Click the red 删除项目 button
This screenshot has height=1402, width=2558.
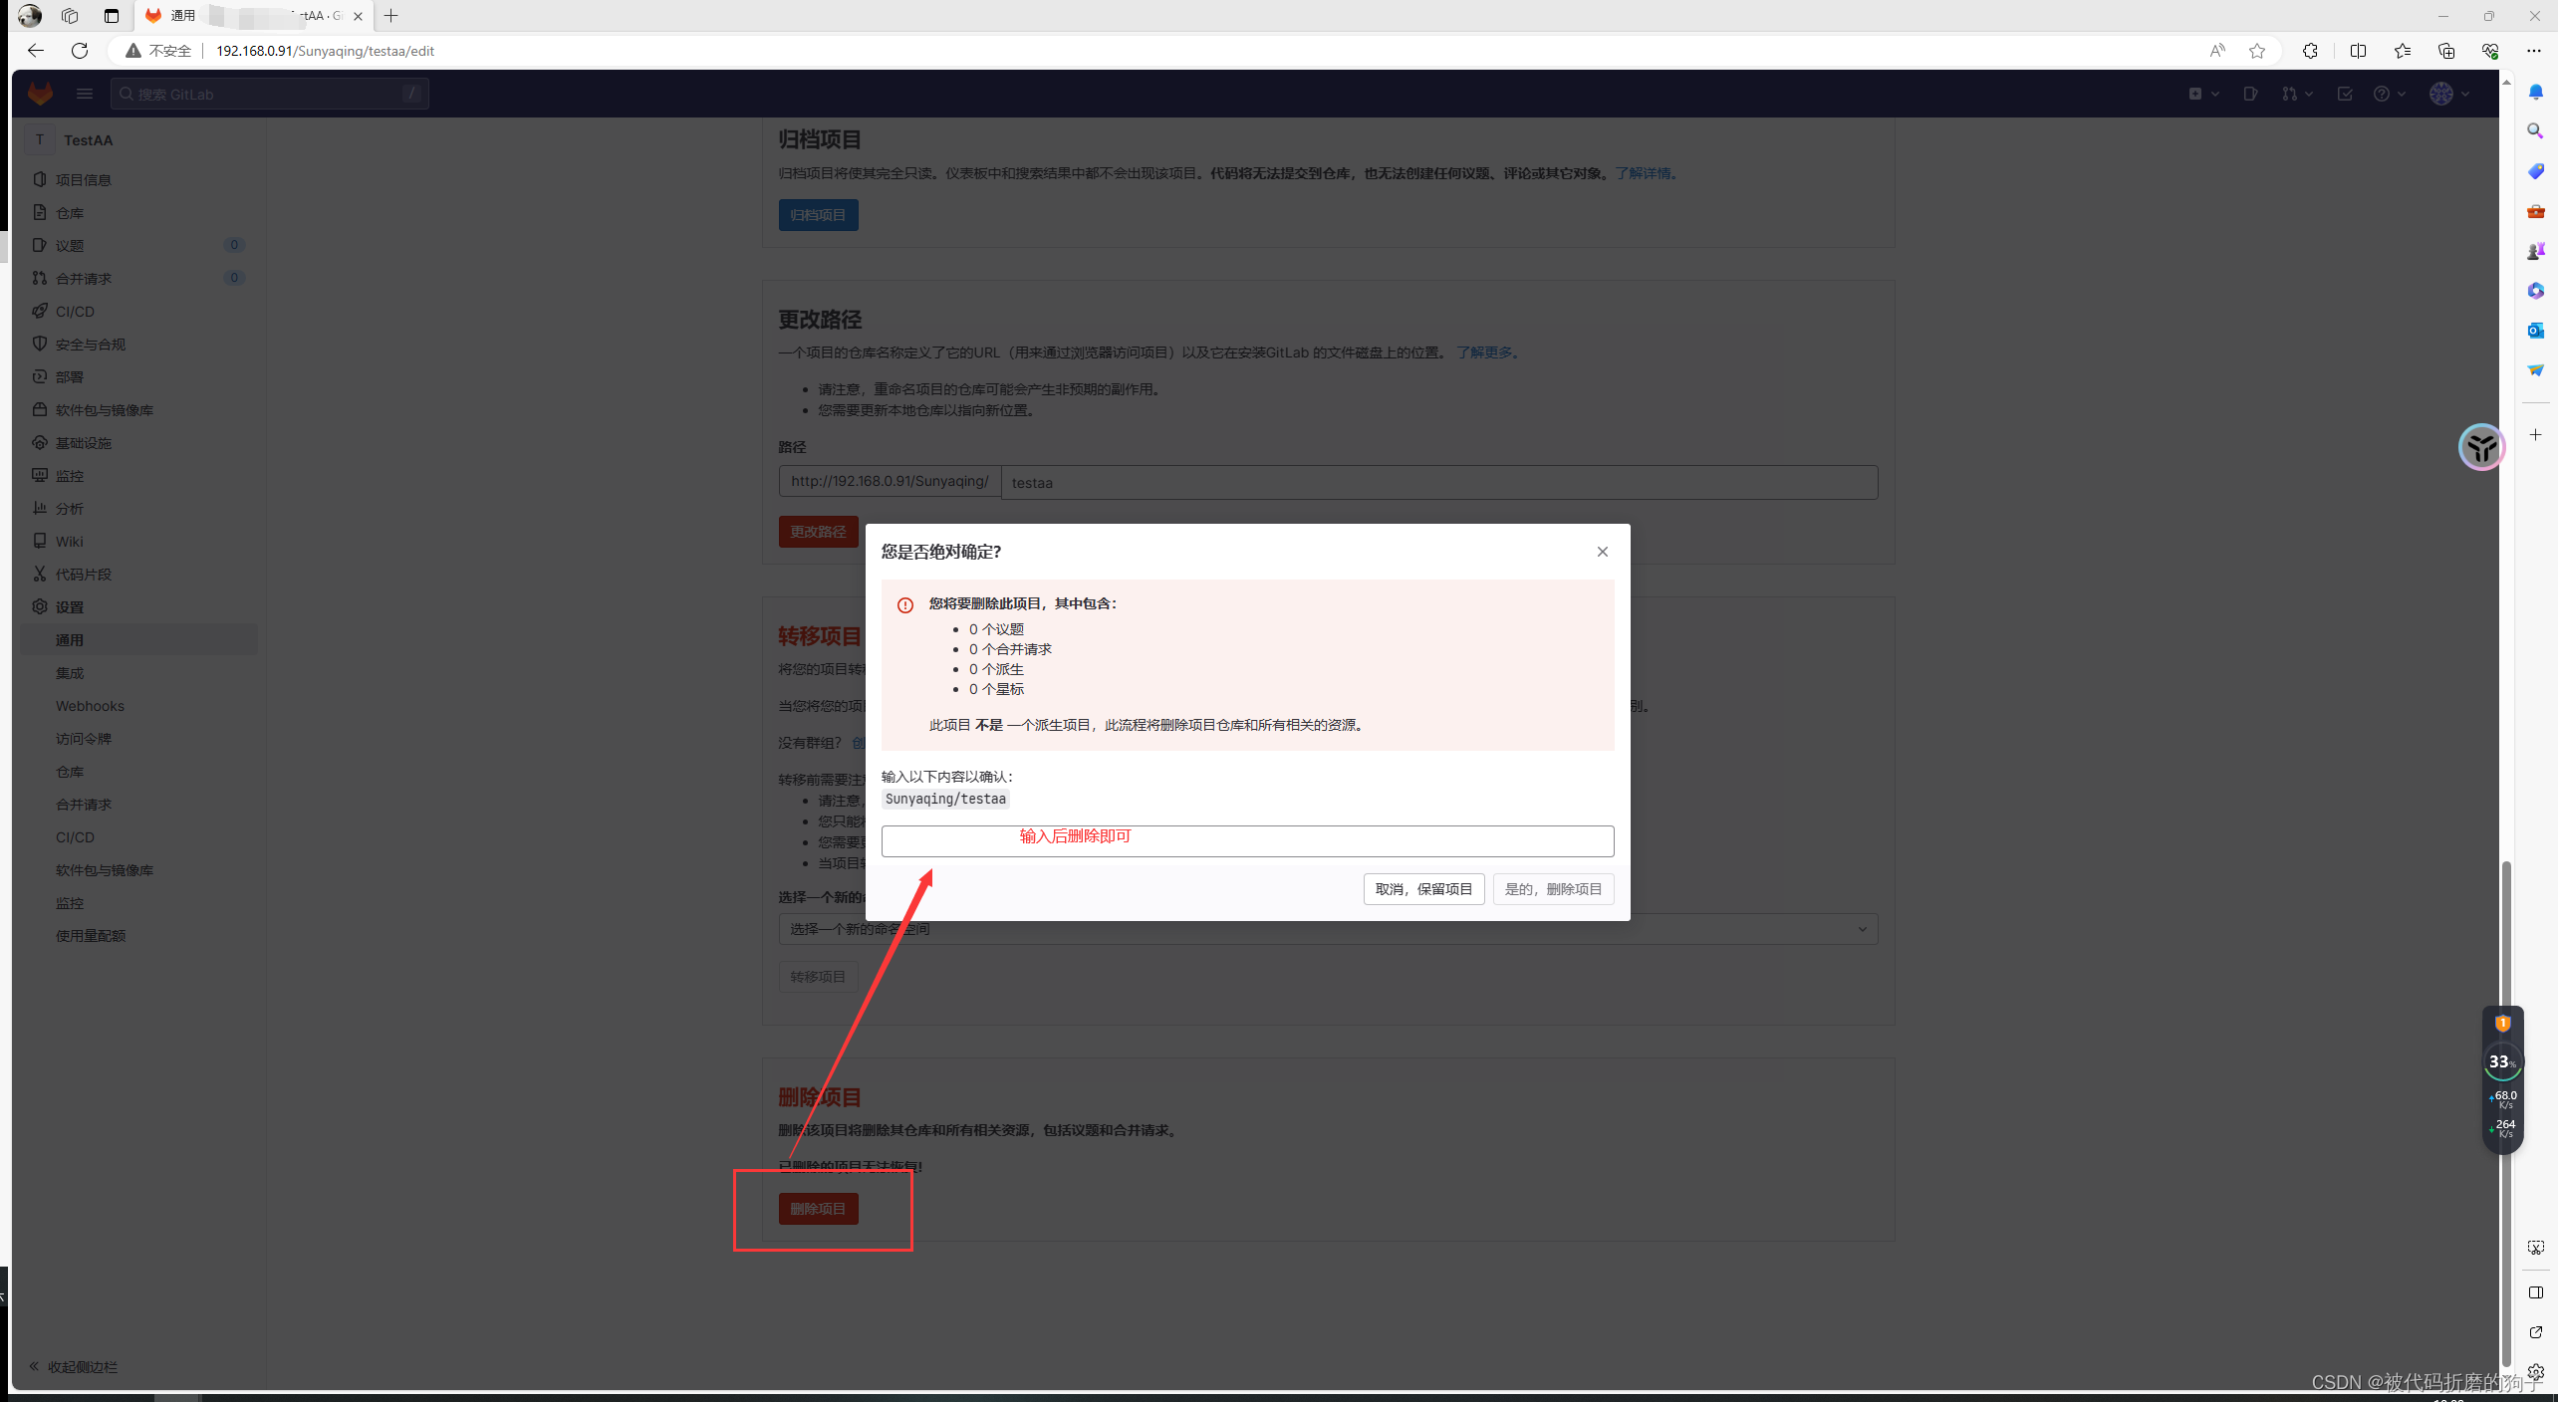point(818,1208)
